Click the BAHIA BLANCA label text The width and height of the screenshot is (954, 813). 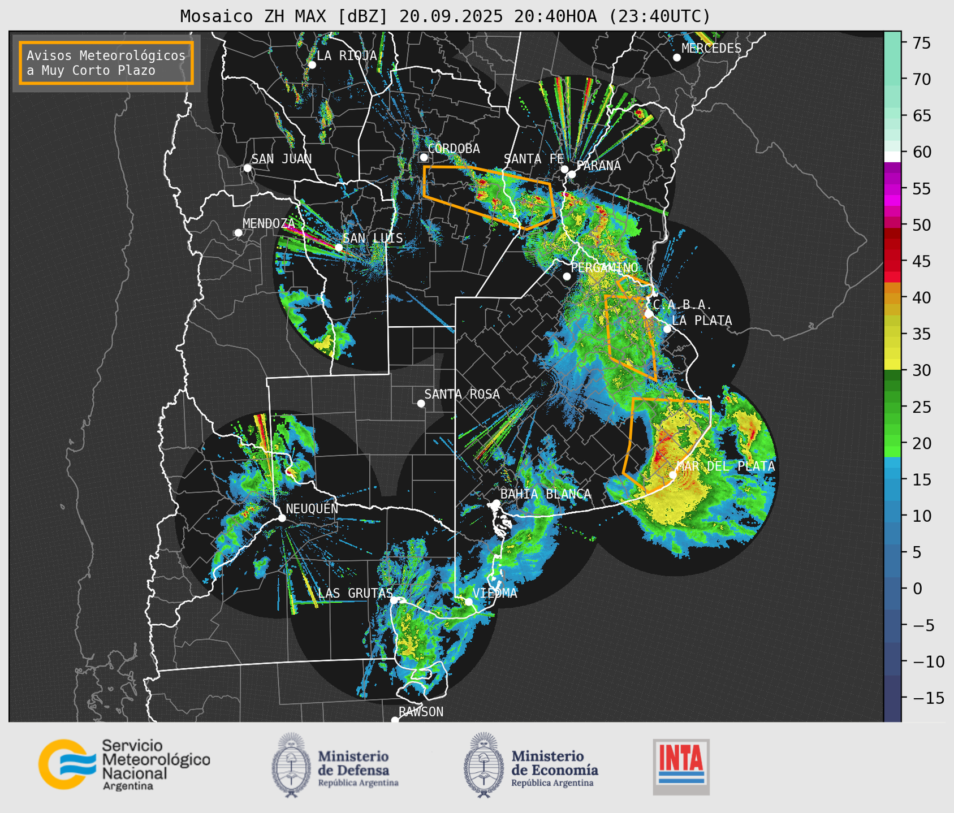pyautogui.click(x=546, y=494)
